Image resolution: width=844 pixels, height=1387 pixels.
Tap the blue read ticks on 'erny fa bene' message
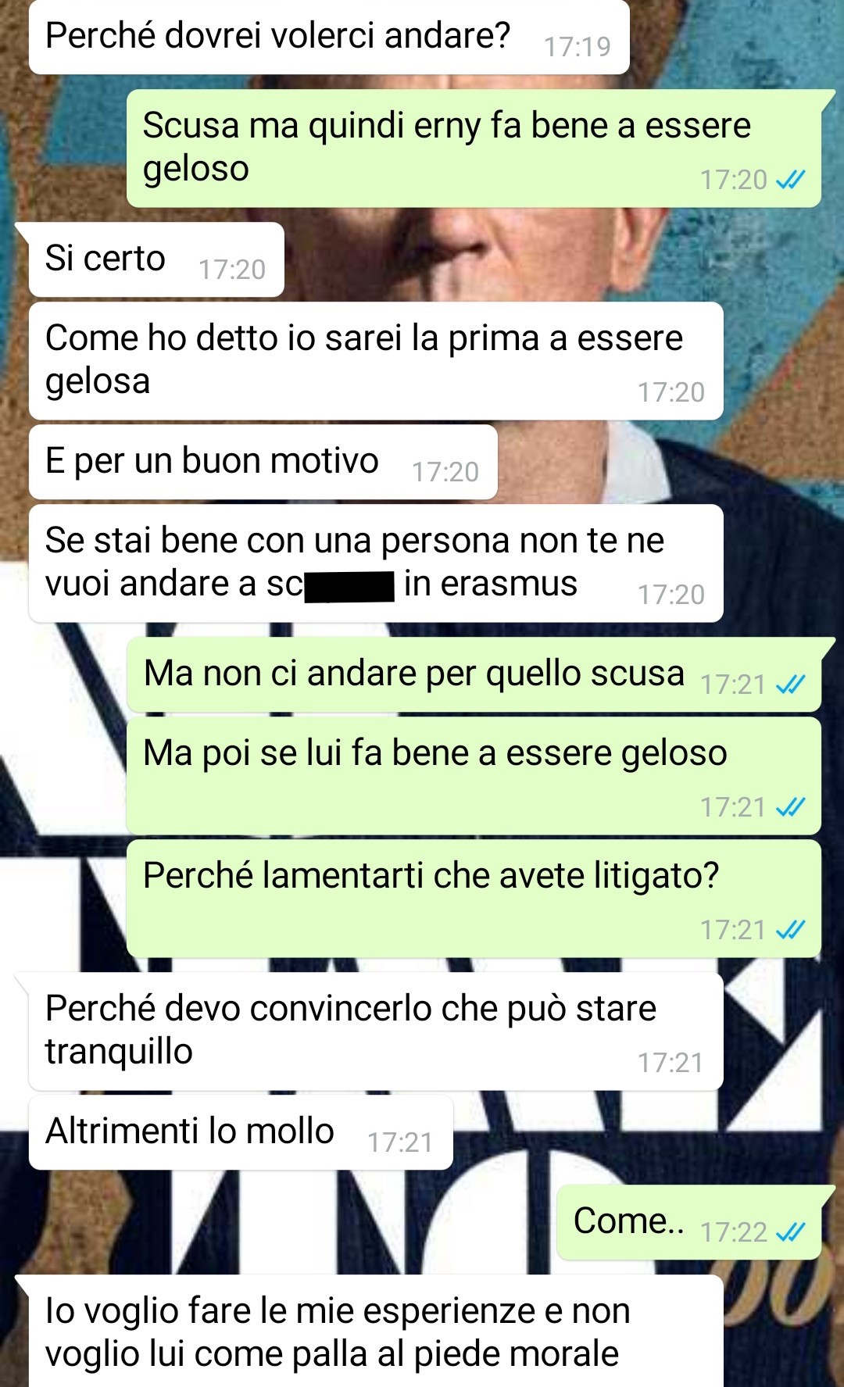click(x=790, y=180)
